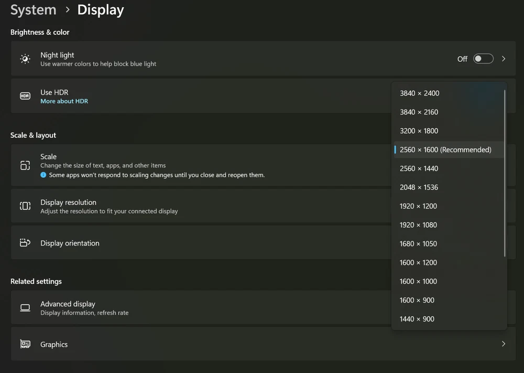Click the Display orientation icon
Viewport: 524px width, 373px height.
coord(25,243)
